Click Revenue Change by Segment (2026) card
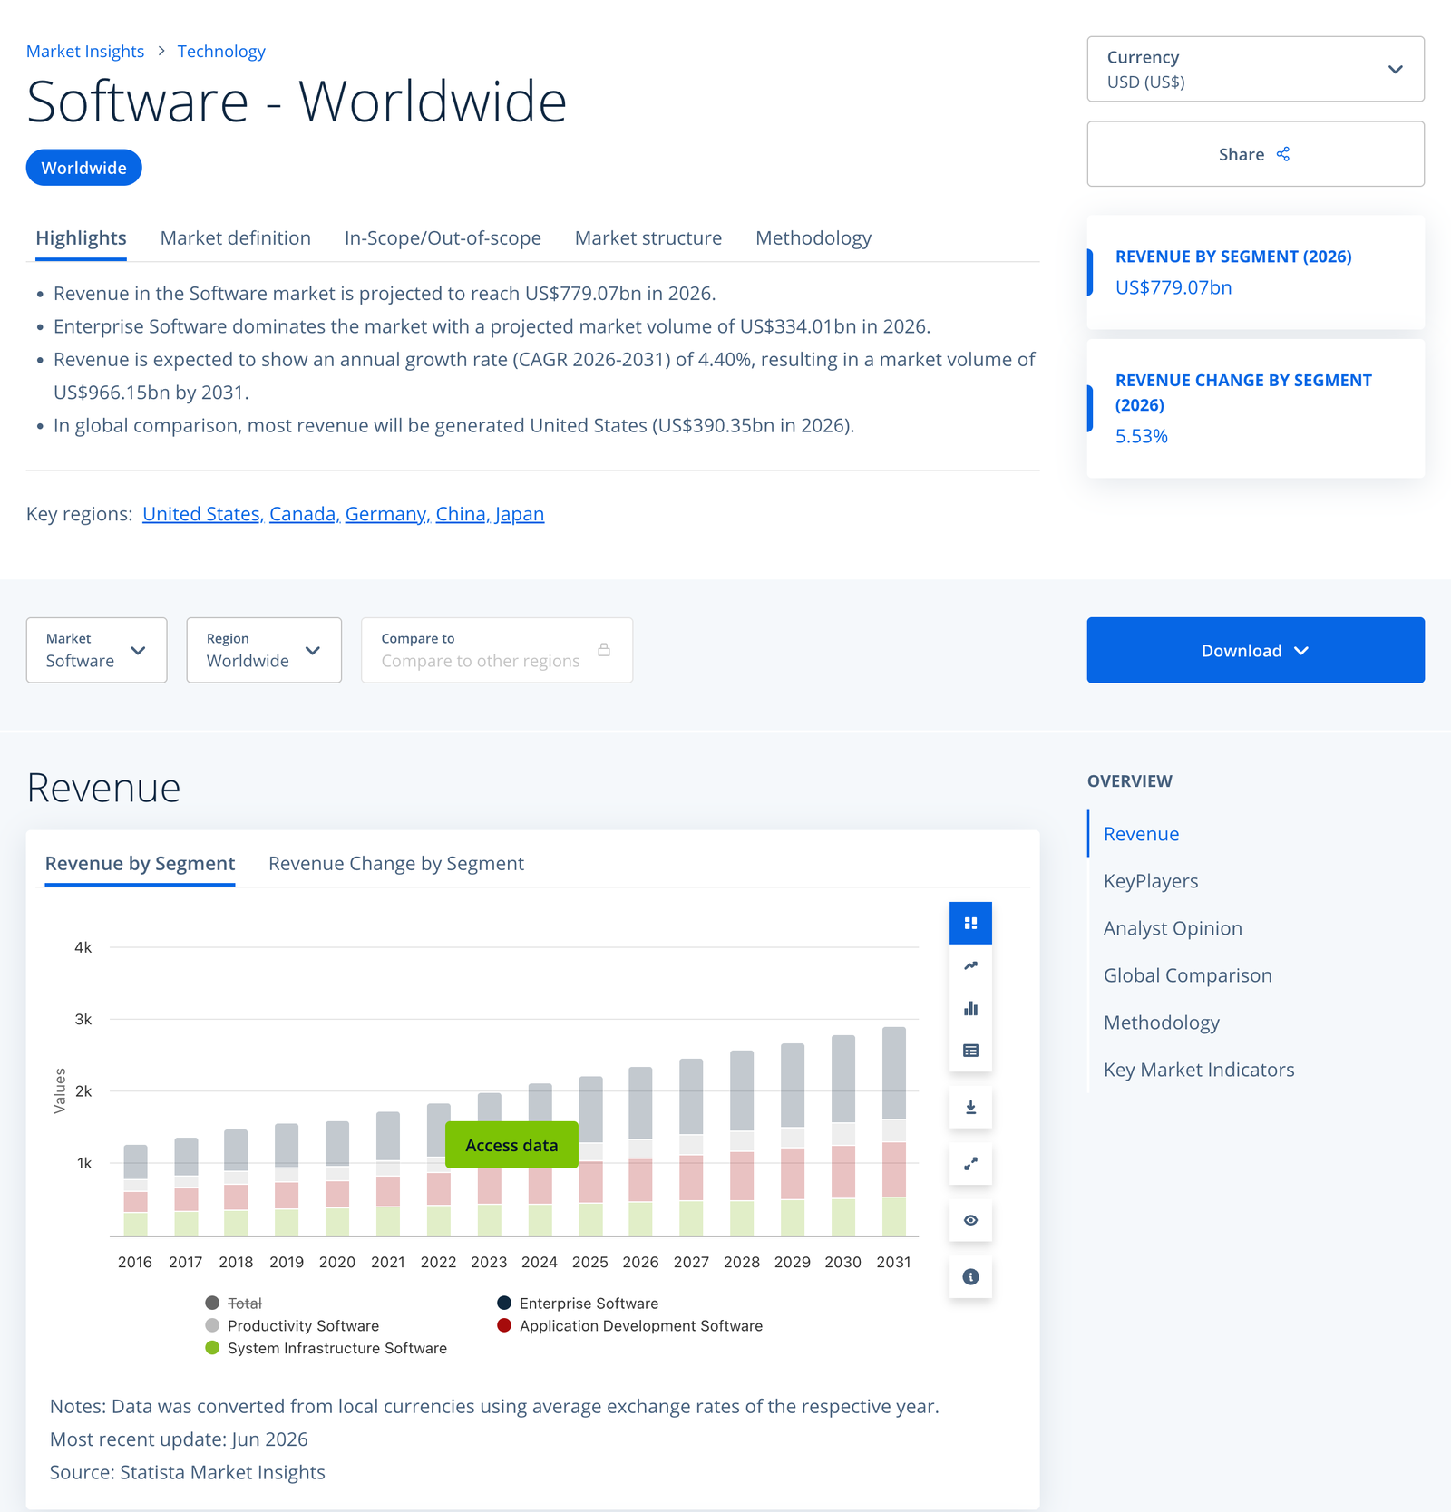 pos(1255,408)
